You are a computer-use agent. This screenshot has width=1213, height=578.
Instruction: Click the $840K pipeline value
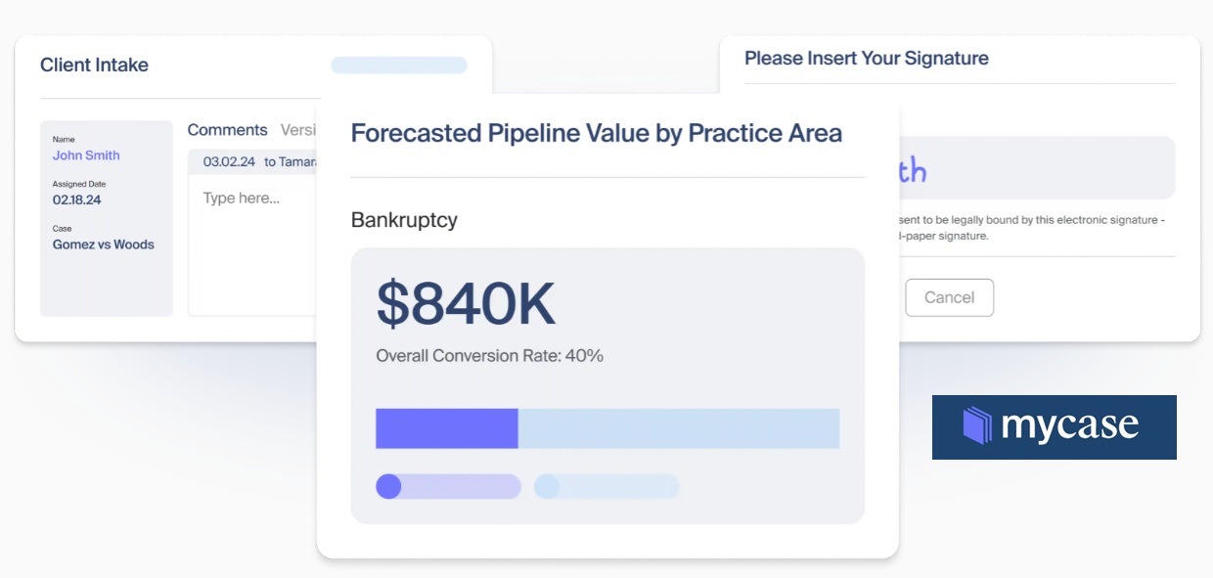[x=466, y=304]
